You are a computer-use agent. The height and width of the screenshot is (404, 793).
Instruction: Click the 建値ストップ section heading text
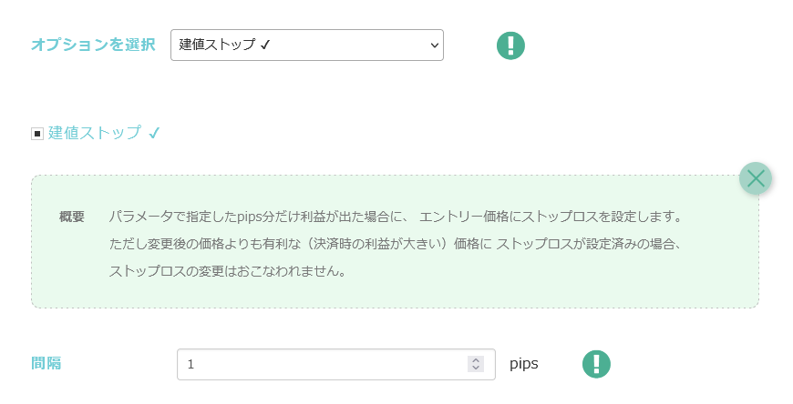click(95, 133)
